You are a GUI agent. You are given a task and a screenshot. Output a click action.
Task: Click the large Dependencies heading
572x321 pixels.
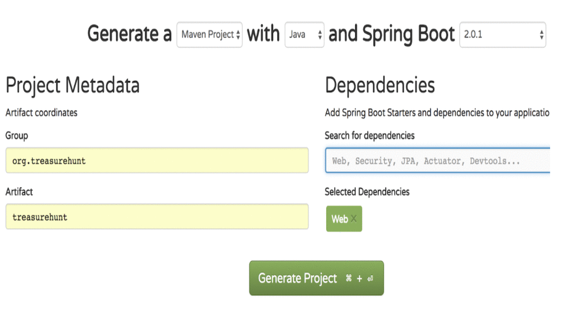[x=380, y=86]
